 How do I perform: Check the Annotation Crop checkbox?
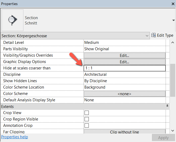[87, 126]
